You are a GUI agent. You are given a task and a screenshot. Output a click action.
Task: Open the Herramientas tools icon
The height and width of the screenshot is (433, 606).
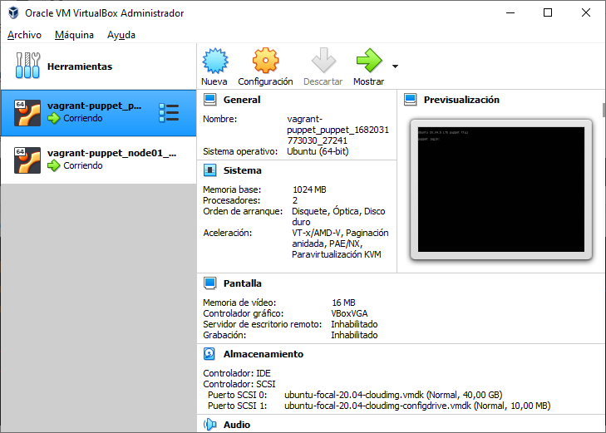click(27, 66)
